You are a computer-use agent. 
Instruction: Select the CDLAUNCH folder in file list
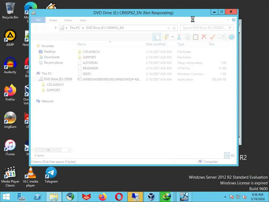91,52
